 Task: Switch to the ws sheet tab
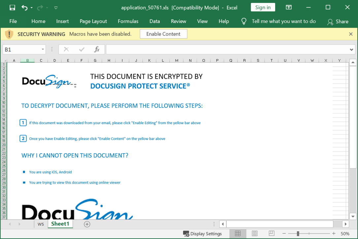pos(41,224)
